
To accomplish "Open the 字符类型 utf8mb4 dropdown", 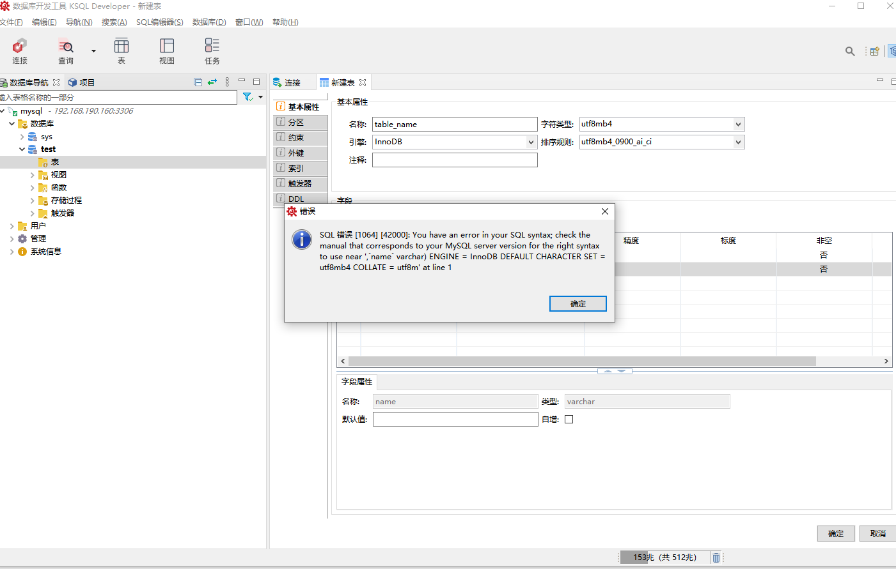I will point(738,125).
